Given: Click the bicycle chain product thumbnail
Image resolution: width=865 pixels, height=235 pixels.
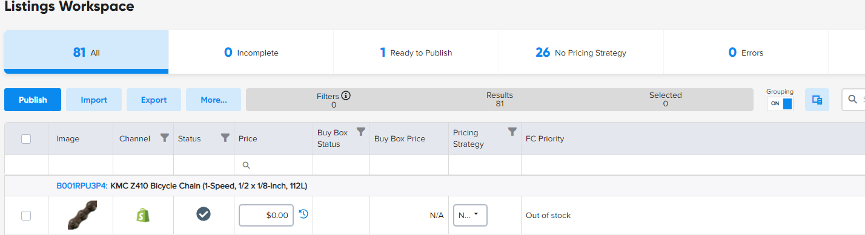Looking at the screenshot, I should point(82,216).
